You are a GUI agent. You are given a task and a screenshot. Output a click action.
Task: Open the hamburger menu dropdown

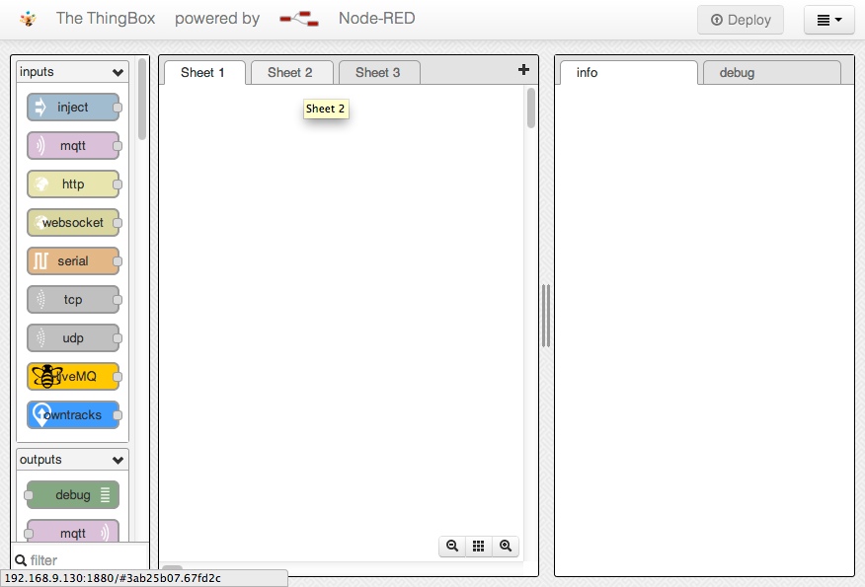[x=828, y=20]
